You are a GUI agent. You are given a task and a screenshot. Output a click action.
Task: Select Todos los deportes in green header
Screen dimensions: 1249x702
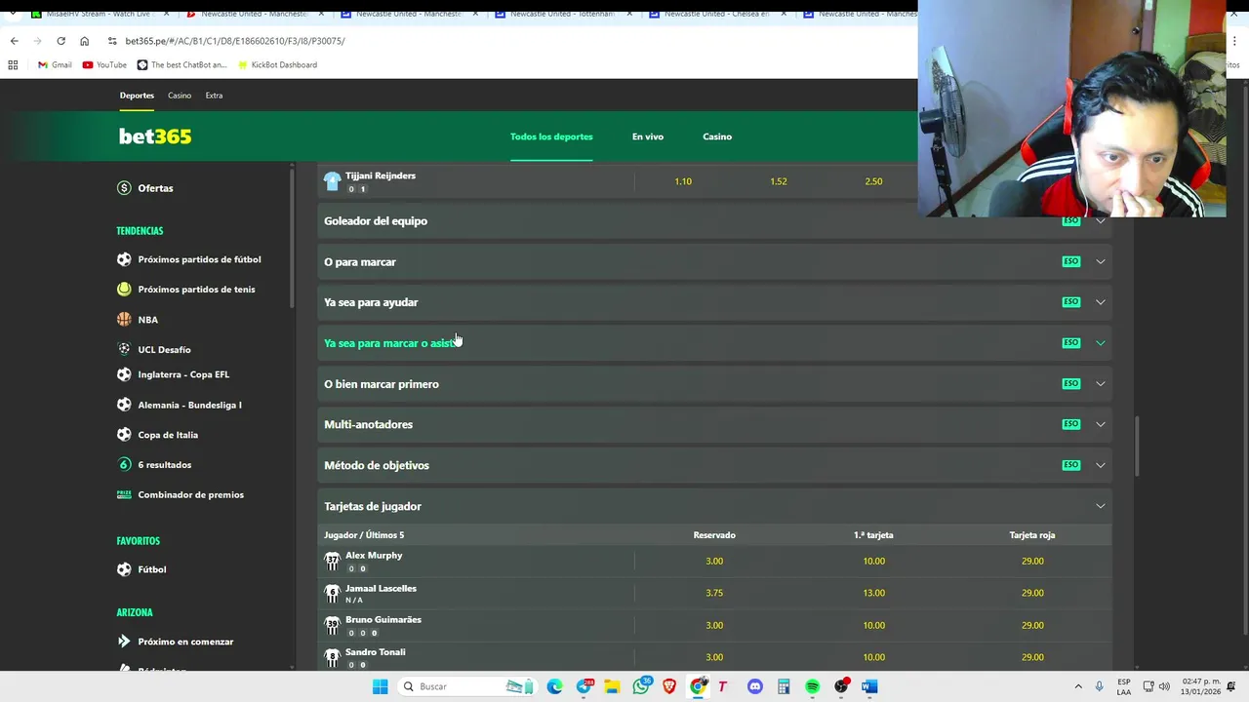(x=551, y=136)
